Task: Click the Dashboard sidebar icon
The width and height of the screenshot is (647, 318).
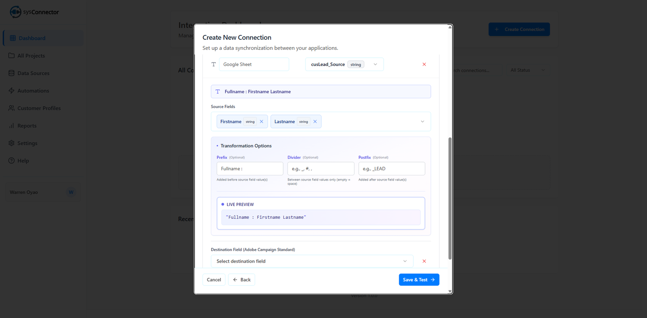Action: pos(12,38)
